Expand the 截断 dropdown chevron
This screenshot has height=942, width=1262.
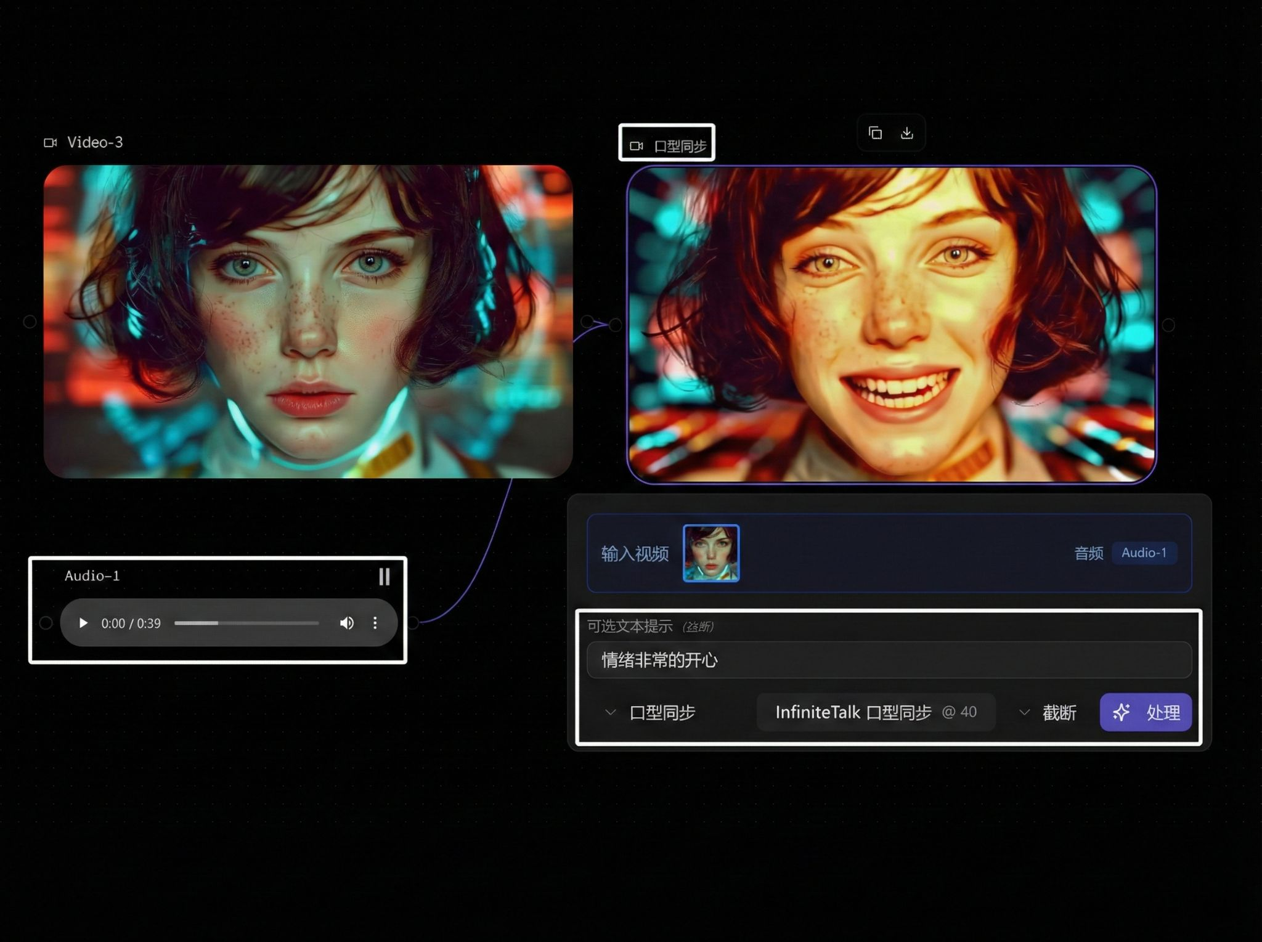(1025, 713)
